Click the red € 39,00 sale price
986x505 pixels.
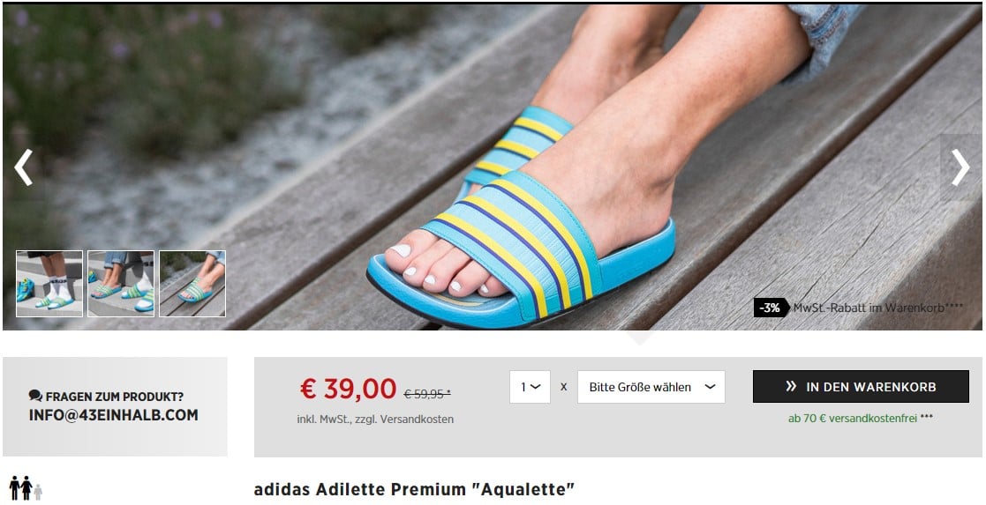[349, 389]
